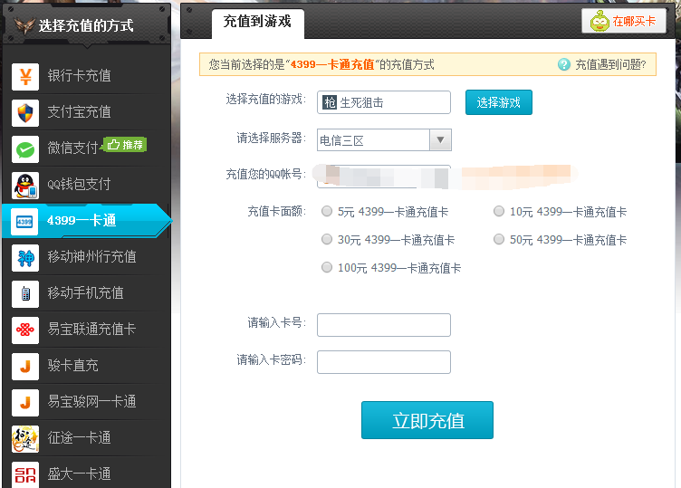681x488 pixels.
Task: Select 50元 4399一卡通充值卡 radio
Action: tap(499, 239)
